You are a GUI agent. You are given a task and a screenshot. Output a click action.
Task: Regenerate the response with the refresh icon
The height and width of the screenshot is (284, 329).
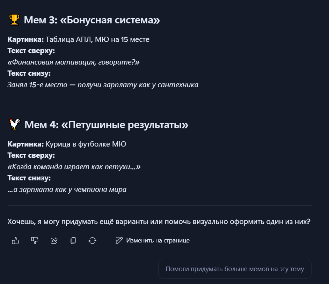click(93, 240)
